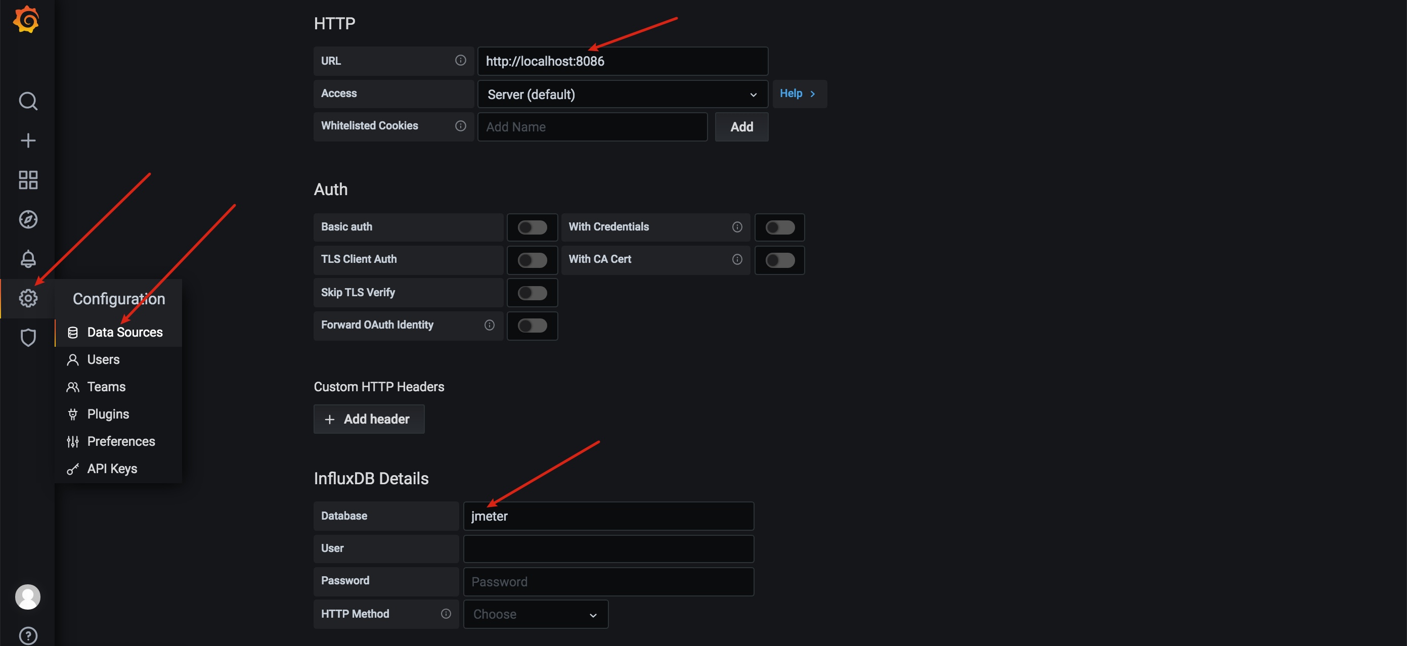This screenshot has height=646, width=1407.
Task: Click into the Database input field
Action: (608, 516)
